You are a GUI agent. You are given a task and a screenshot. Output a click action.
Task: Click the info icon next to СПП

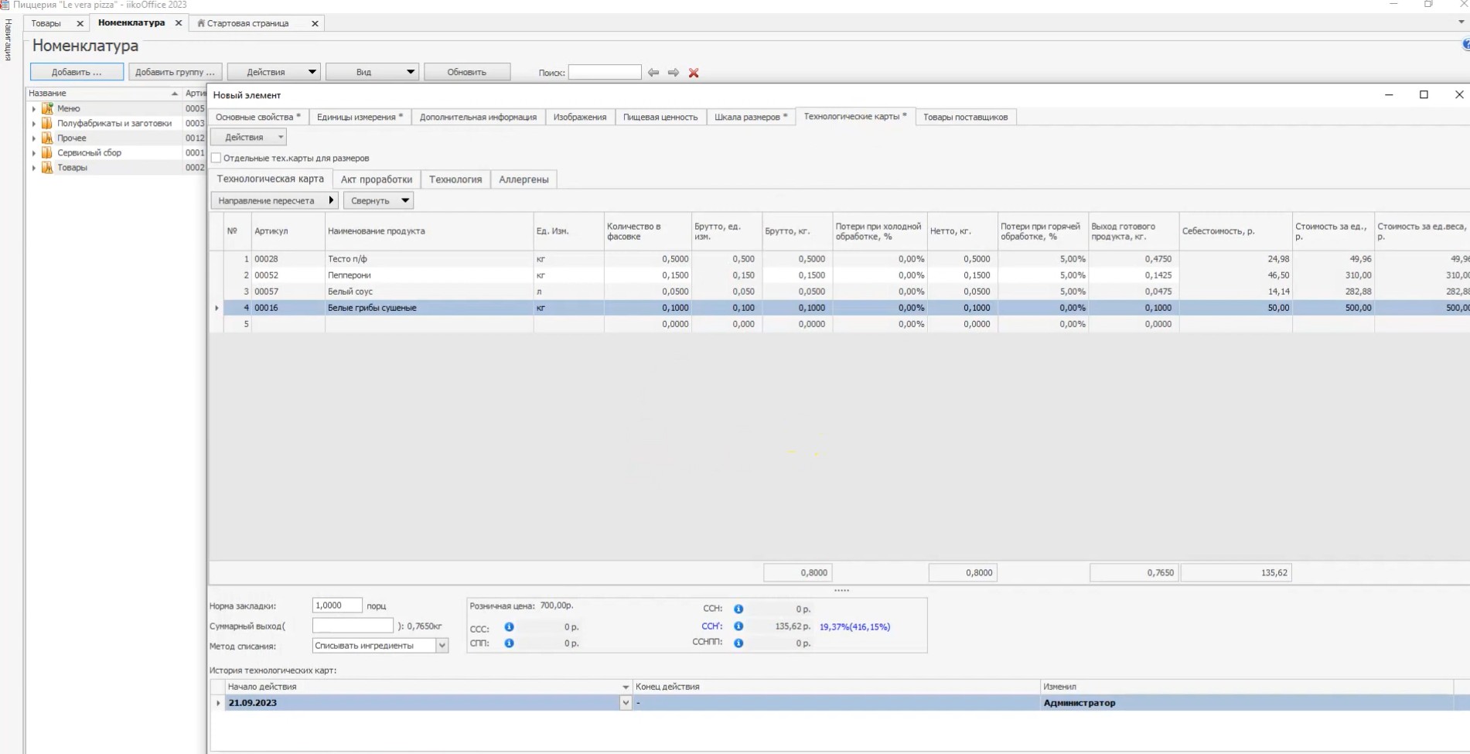click(509, 643)
